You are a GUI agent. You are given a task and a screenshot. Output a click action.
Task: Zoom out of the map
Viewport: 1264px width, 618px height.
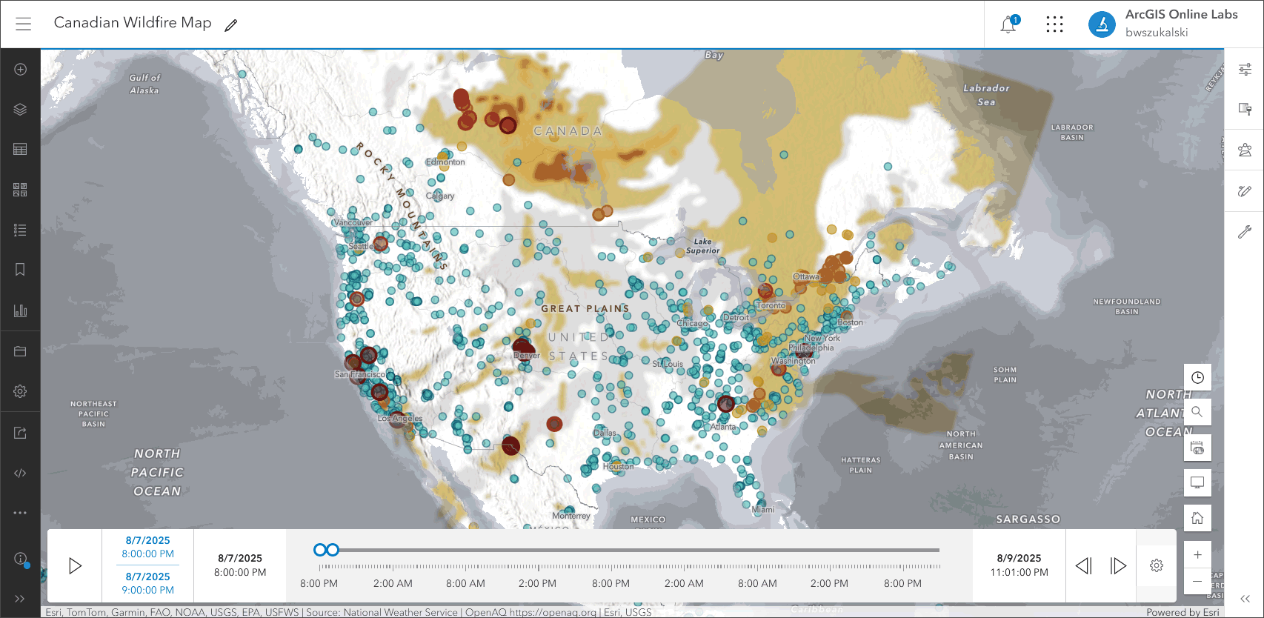click(1197, 582)
